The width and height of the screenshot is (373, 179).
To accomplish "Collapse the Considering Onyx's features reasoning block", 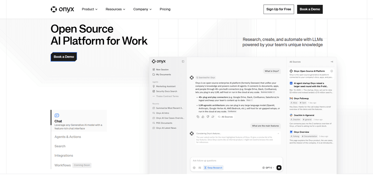I will click(x=278, y=134).
